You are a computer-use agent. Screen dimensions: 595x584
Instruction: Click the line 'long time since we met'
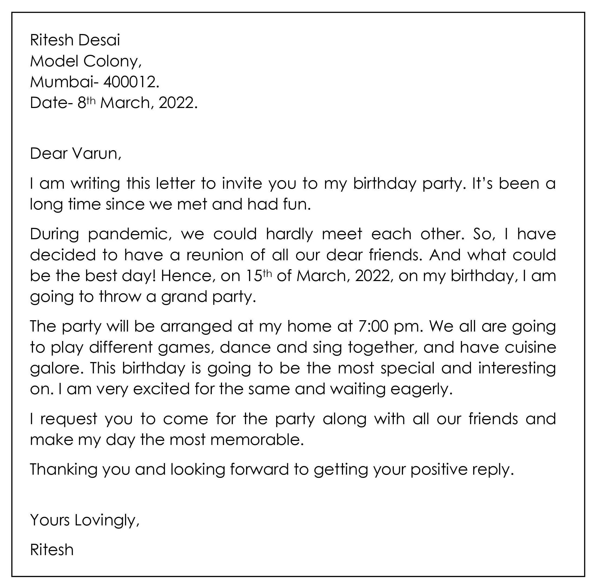(170, 204)
